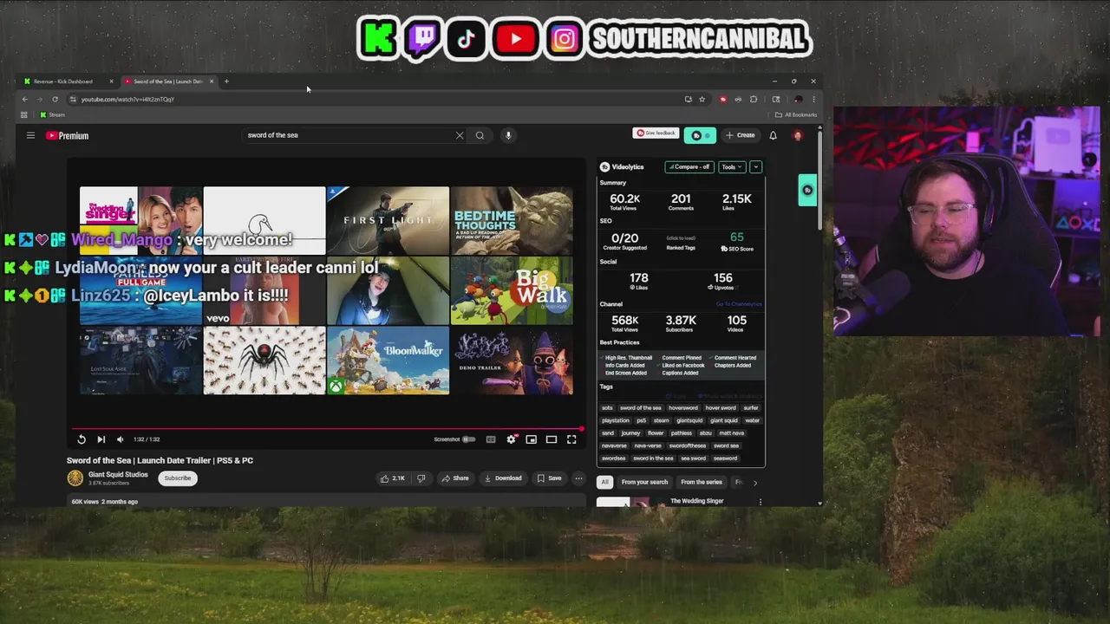
Task: Collapse the Videolytics panel with the chevron
Action: 755,166
